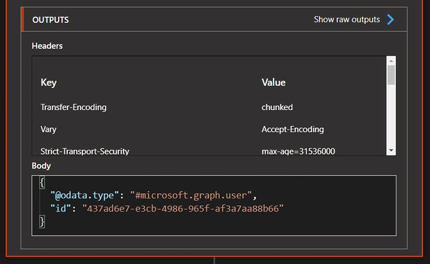Open the Show raw outputs link
This screenshot has height=264, width=430.
point(346,20)
